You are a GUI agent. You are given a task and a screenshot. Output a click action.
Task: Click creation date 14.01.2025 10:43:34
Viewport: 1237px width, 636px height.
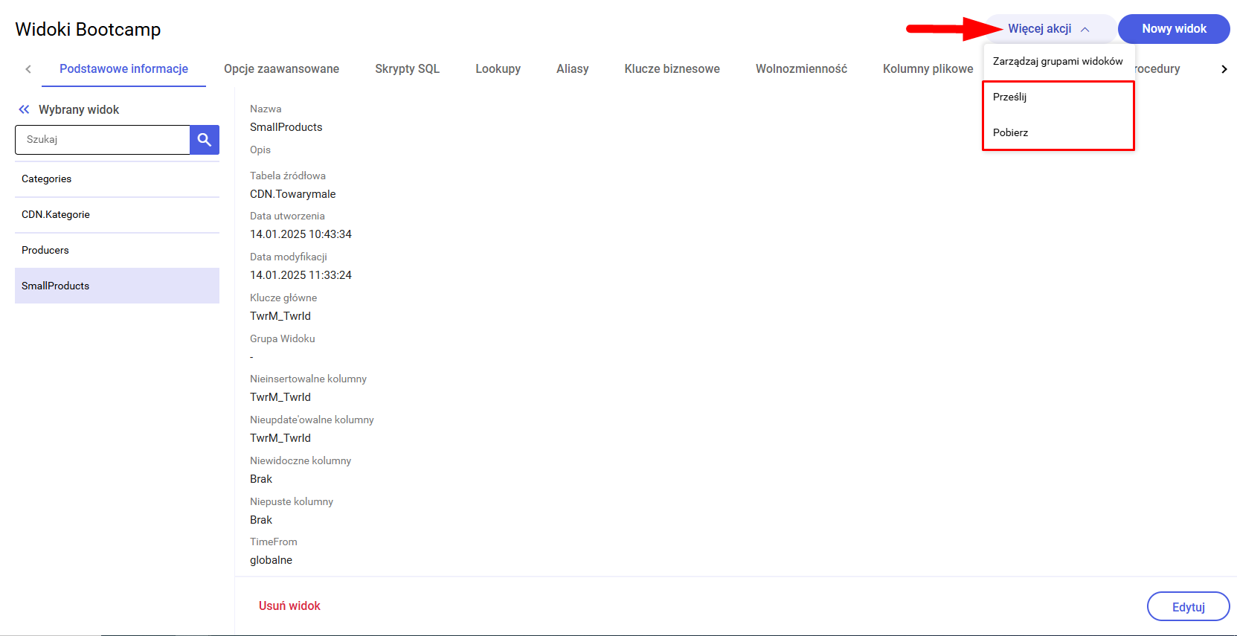point(301,234)
